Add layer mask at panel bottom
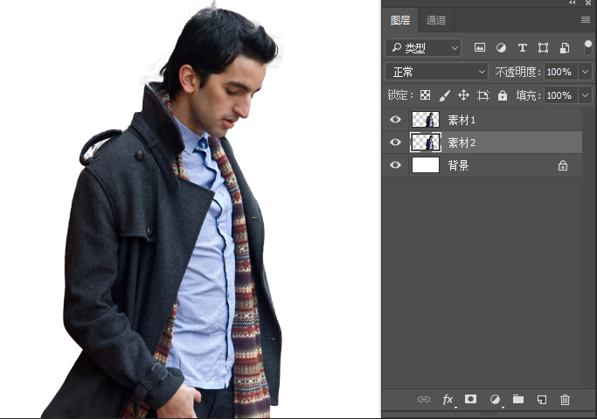 point(470,399)
